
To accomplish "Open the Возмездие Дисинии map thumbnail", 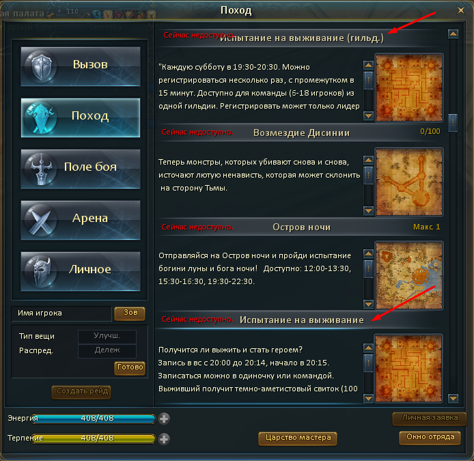I will point(409,182).
